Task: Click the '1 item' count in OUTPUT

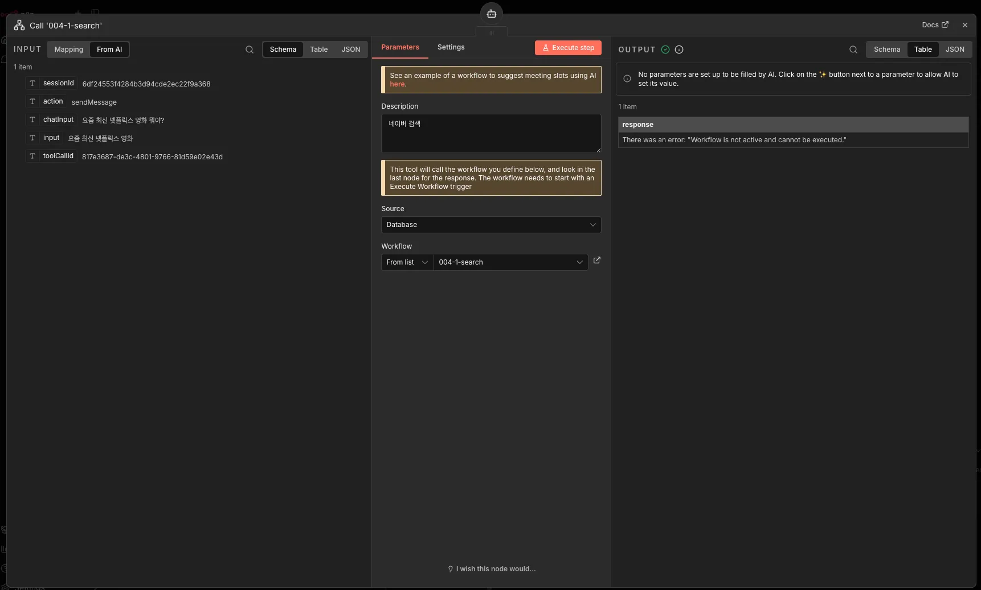Action: (x=628, y=107)
